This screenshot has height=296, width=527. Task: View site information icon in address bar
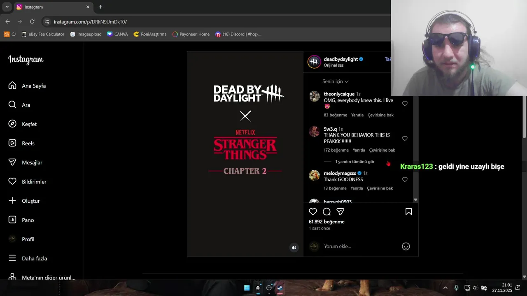47,22
